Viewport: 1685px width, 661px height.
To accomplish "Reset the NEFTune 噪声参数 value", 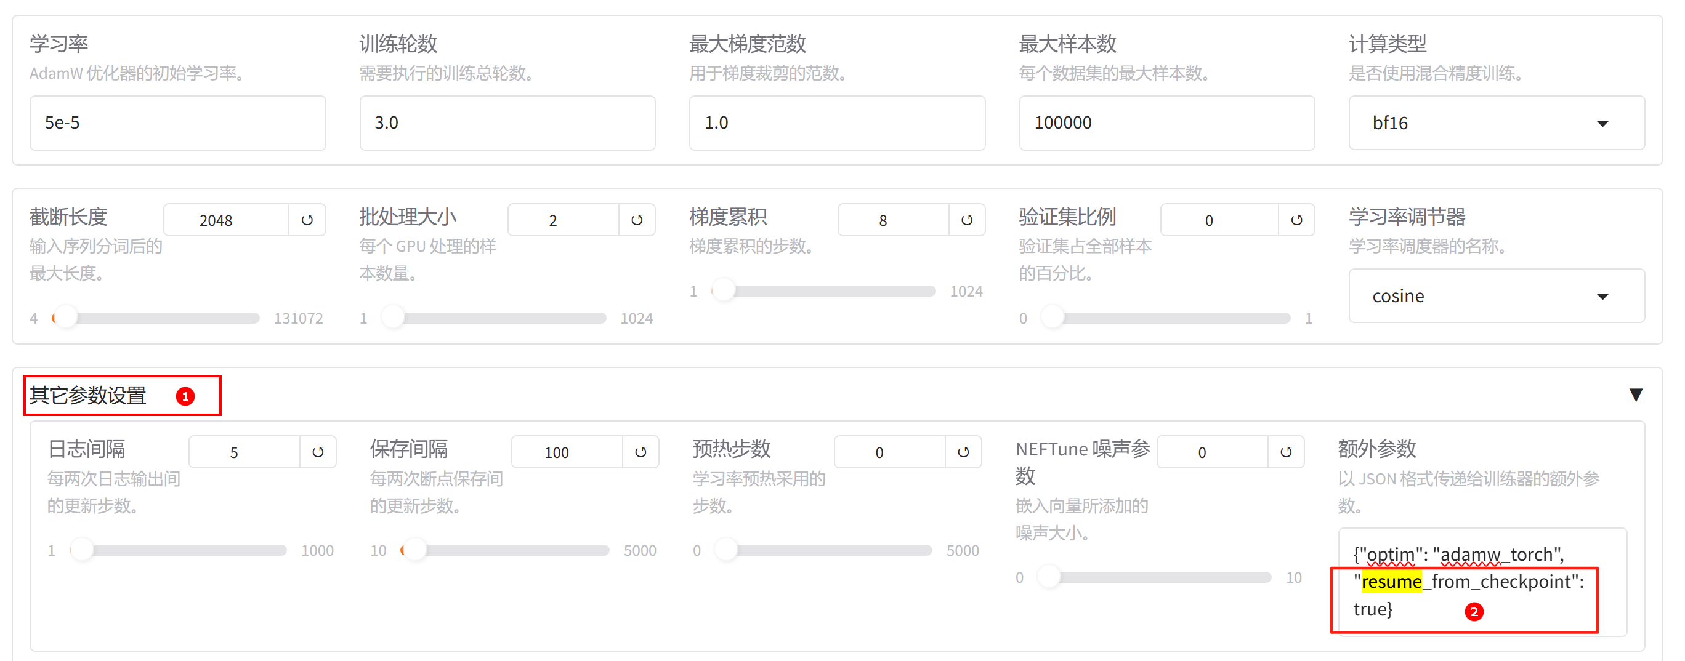I will click(x=1285, y=452).
